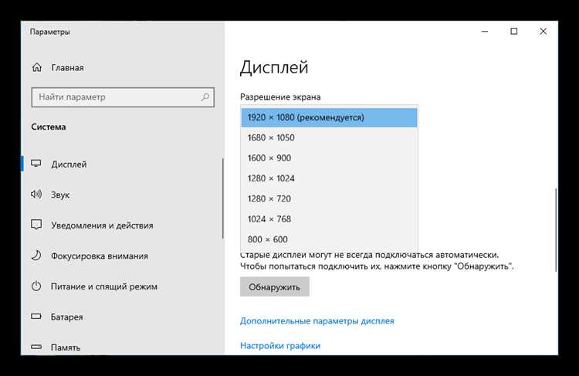Click the Память storage icon

tap(36, 347)
